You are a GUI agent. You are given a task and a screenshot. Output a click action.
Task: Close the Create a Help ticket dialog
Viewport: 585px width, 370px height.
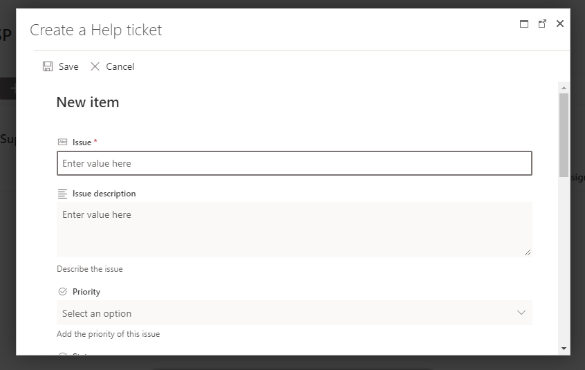click(x=560, y=24)
